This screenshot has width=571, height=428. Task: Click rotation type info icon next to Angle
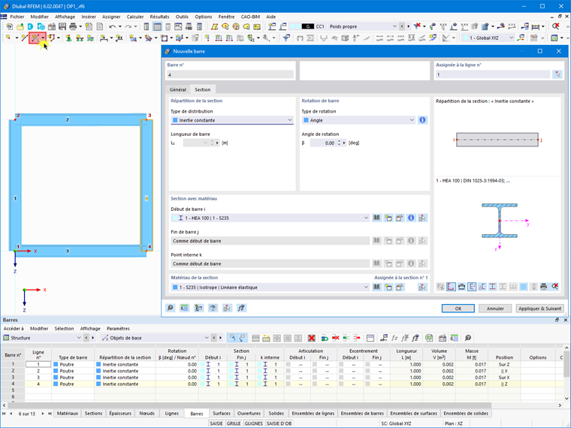(422, 120)
